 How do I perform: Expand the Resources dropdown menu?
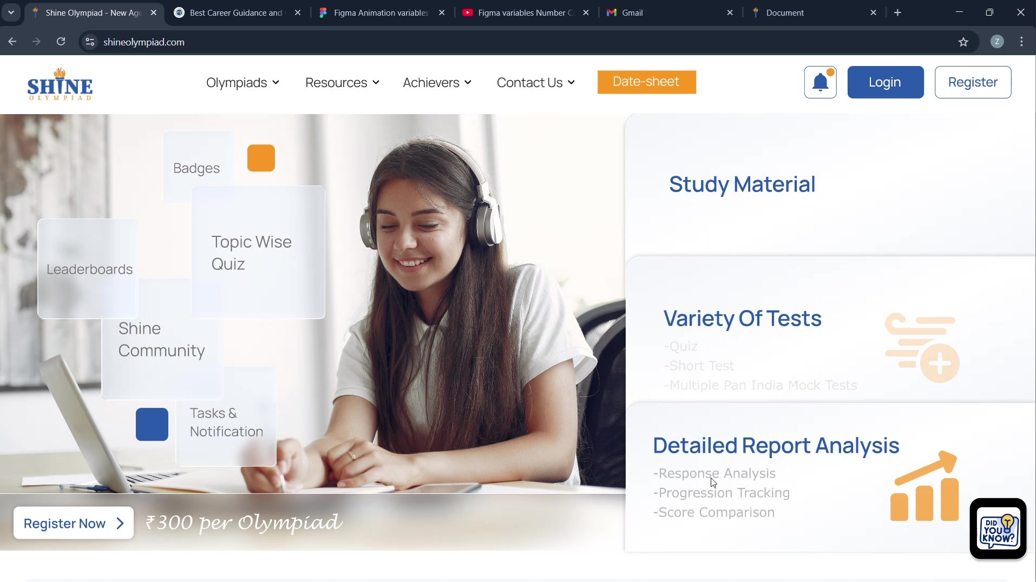click(342, 83)
